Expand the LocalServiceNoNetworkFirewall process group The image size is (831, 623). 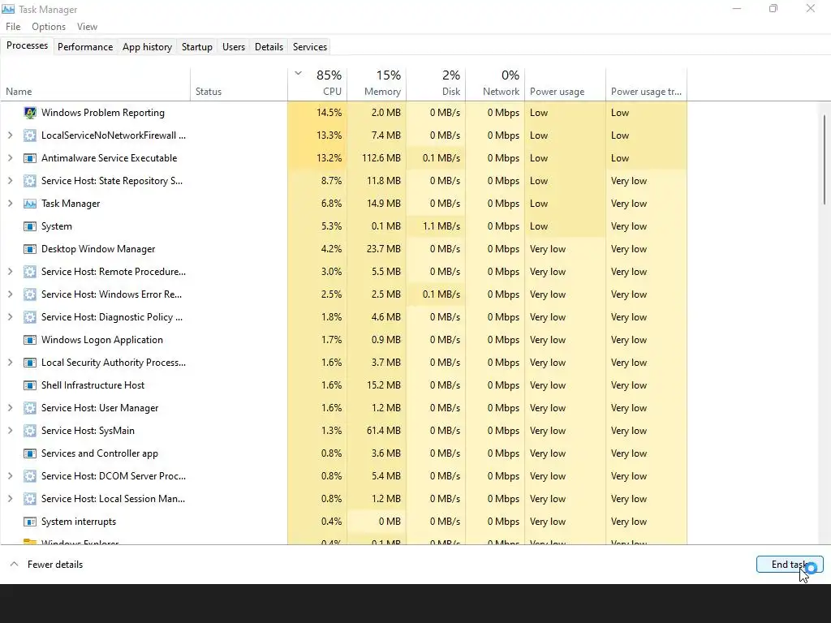[x=10, y=135]
